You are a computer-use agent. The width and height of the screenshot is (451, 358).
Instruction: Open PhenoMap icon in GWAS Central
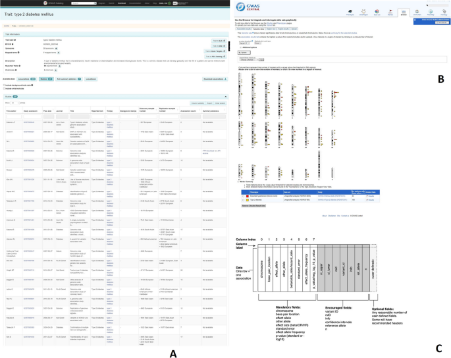pyautogui.click(x=431, y=12)
